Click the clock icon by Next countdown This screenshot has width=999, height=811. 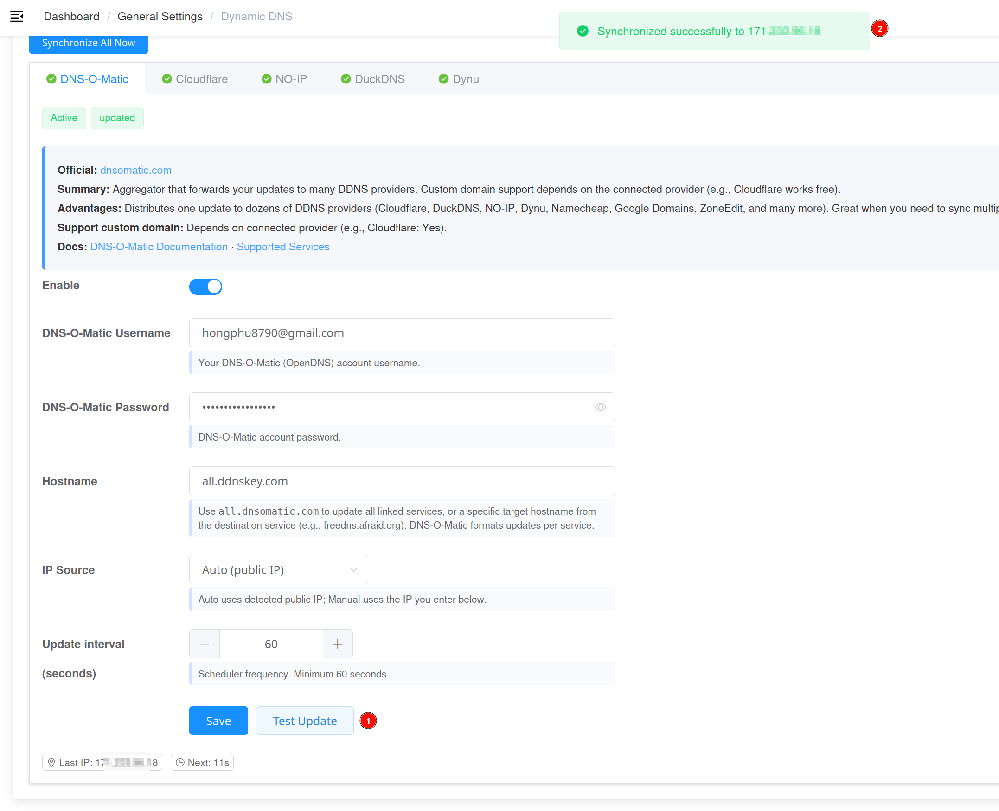(x=180, y=762)
